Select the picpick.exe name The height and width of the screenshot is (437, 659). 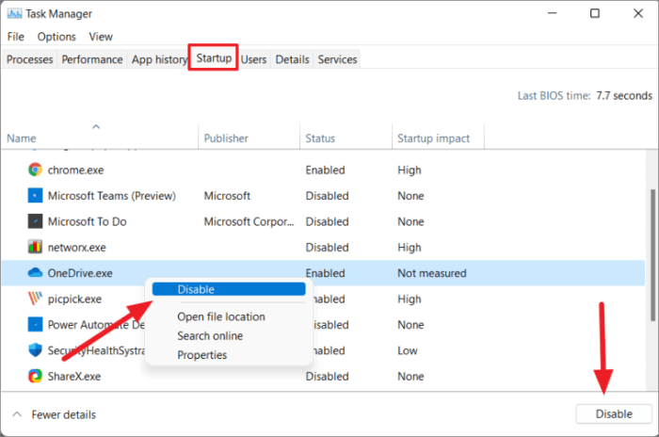74,299
